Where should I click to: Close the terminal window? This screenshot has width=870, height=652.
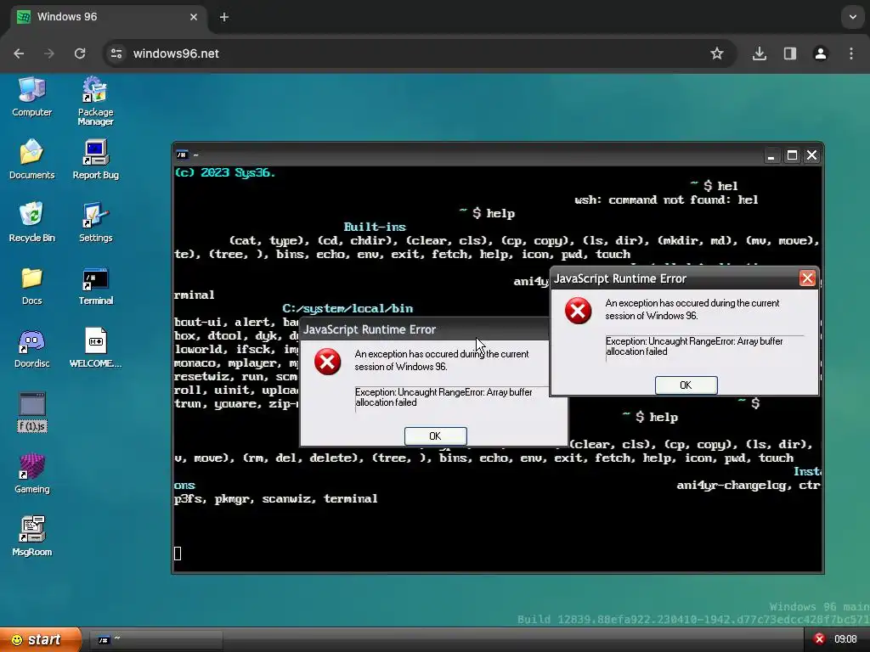click(811, 155)
